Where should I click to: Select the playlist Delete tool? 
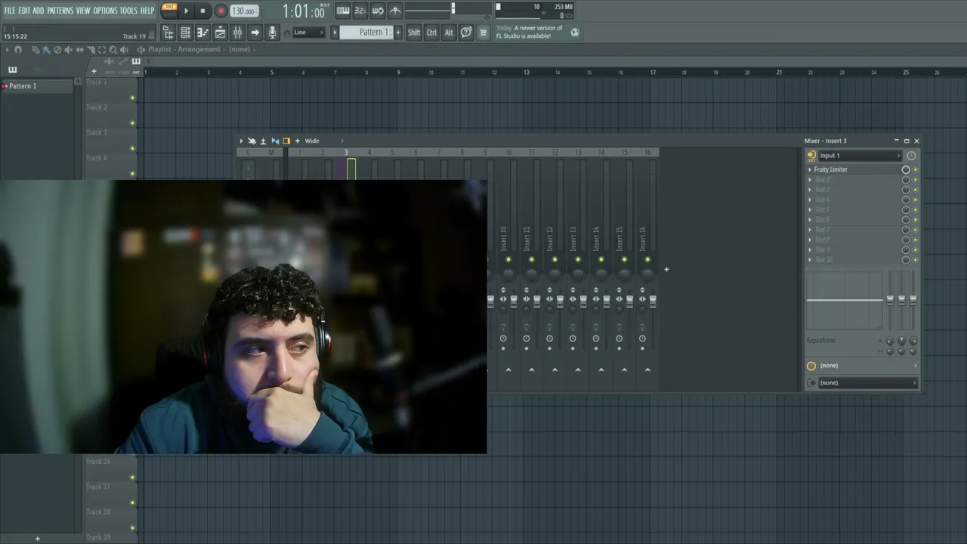57,50
